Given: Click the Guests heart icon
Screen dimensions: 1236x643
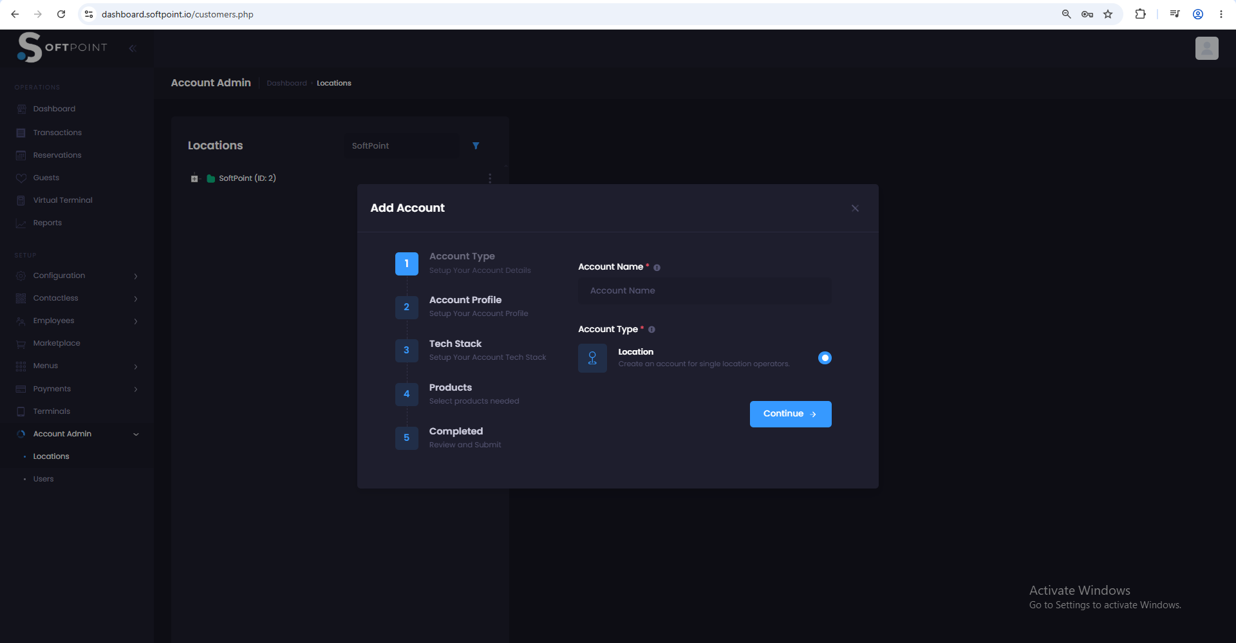Looking at the screenshot, I should coord(21,178).
